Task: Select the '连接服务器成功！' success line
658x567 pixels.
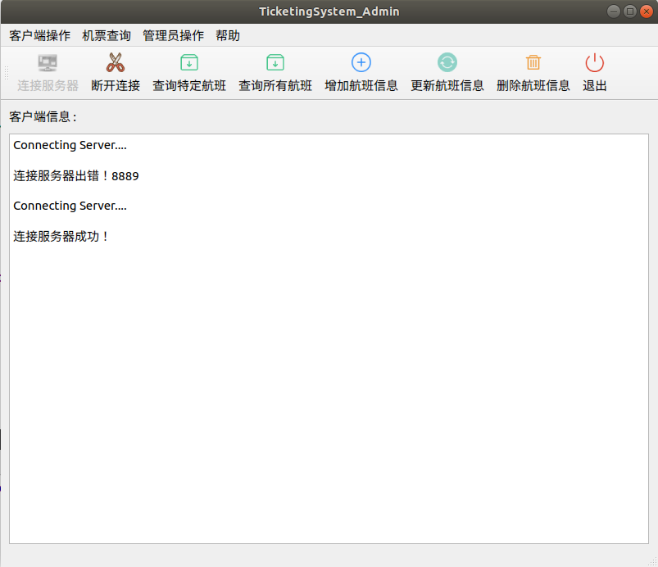Action: [x=61, y=236]
